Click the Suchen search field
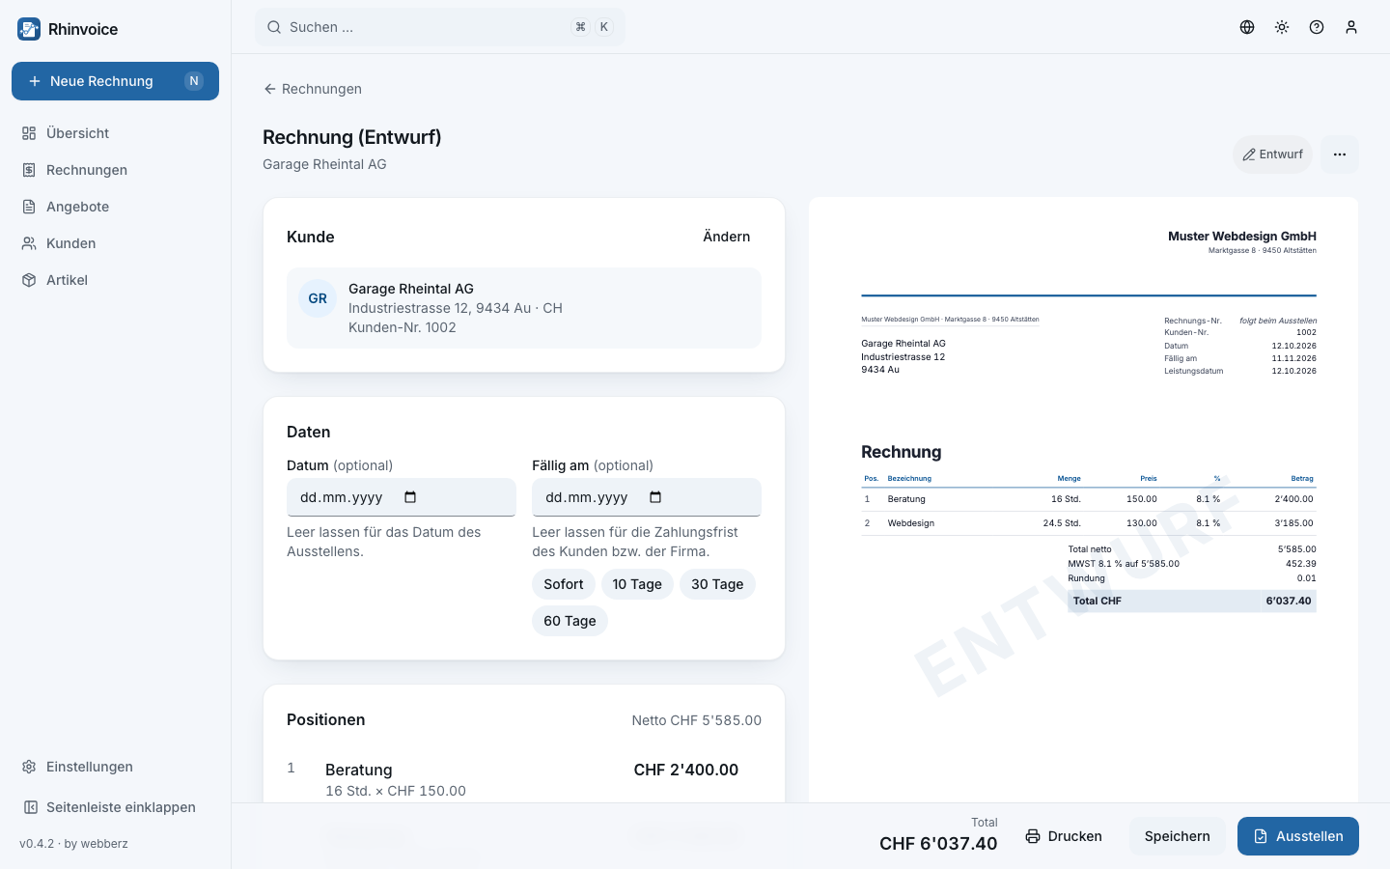The width and height of the screenshot is (1390, 869). [x=440, y=27]
